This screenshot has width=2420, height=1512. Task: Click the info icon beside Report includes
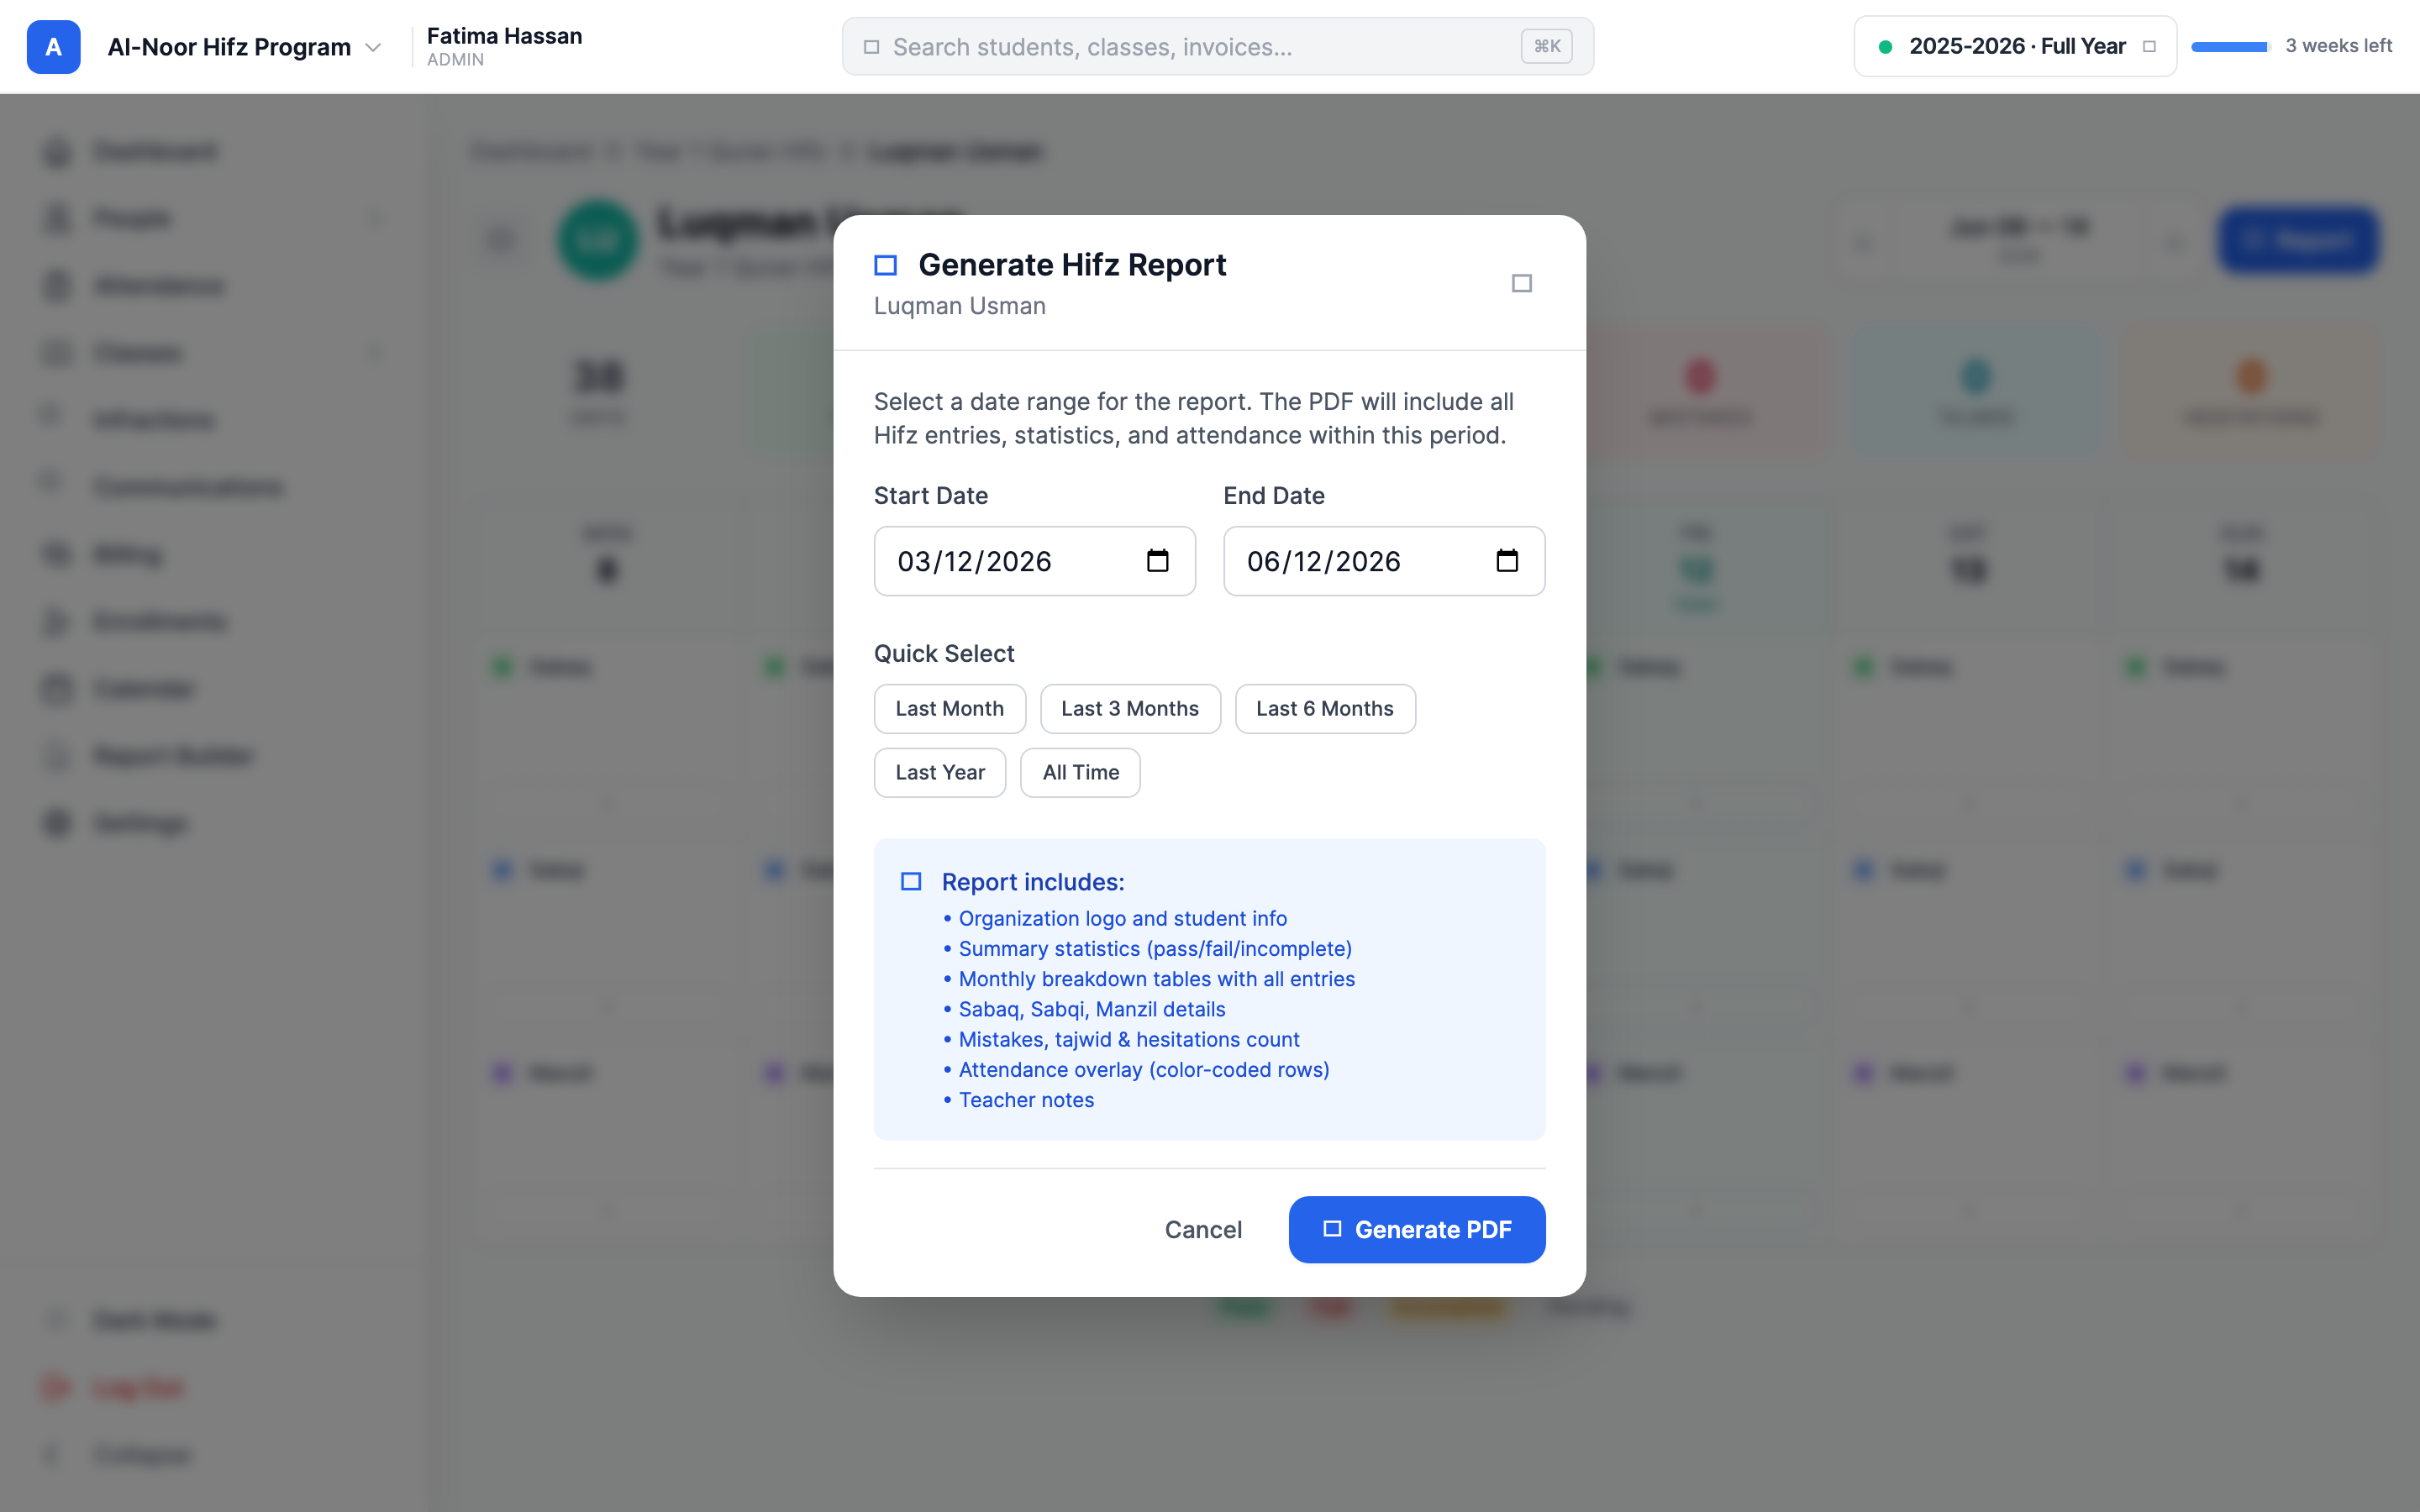point(910,882)
